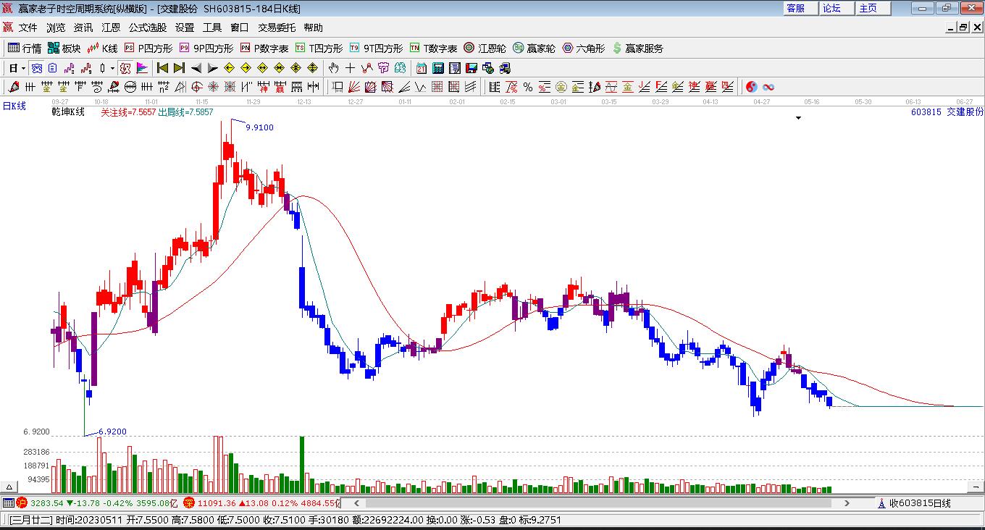Open the 江恩轮 Gann wheel
This screenshot has width=985, height=530.
tap(485, 49)
